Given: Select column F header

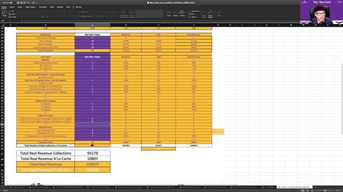Looking at the screenshot, I should (193, 25).
